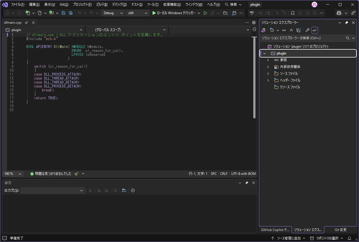This screenshot has width=359, height=242.
Task: Expand the 参照 node
Action: [268, 60]
